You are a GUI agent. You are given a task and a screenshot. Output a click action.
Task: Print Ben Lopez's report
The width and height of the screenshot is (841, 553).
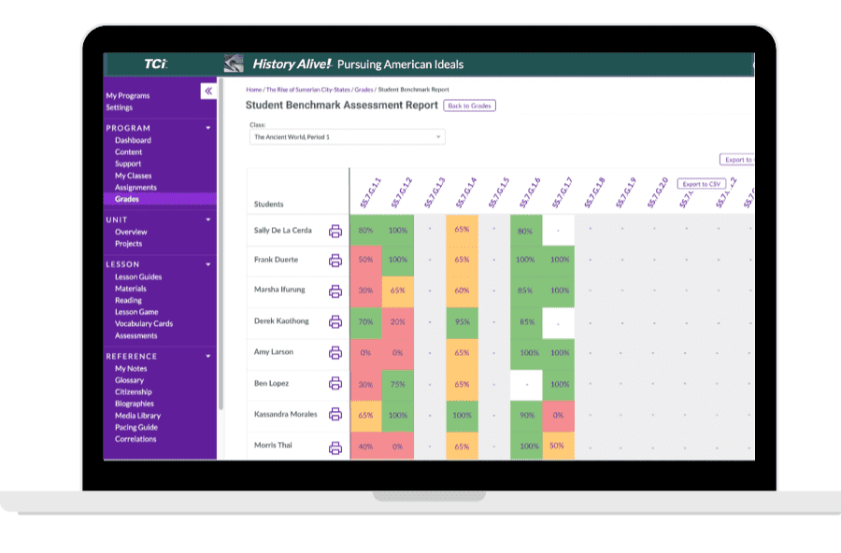pos(335,383)
